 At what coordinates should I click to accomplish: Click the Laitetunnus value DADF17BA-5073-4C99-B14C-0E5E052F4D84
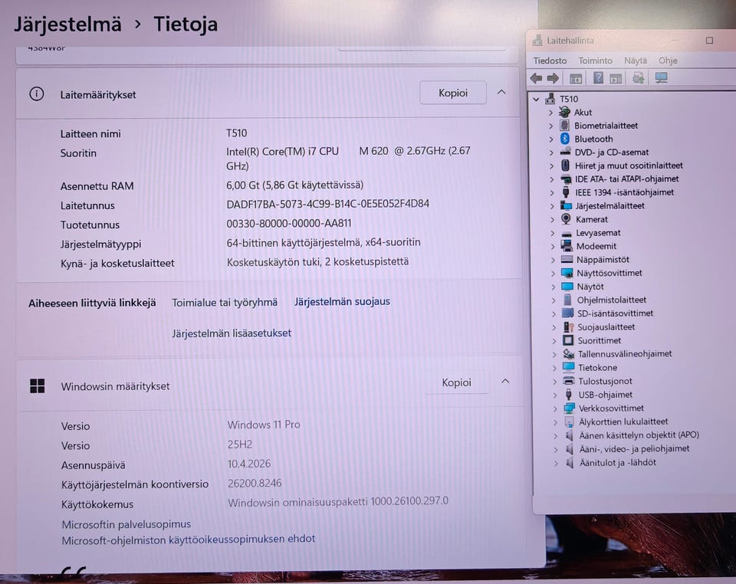327,204
